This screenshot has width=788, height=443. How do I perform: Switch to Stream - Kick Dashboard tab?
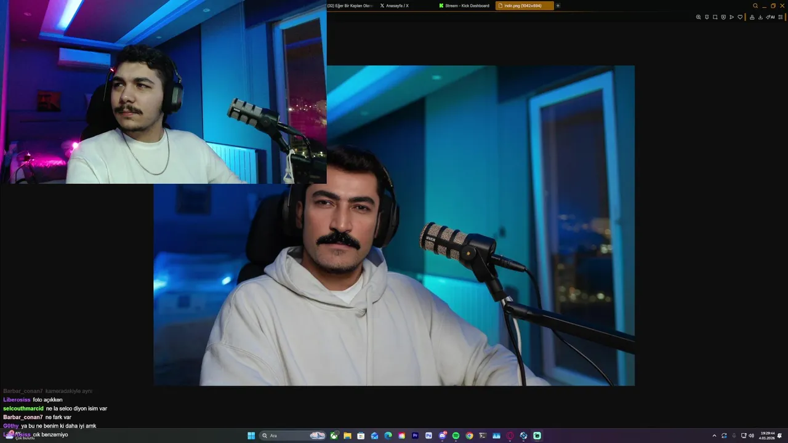pyautogui.click(x=465, y=6)
